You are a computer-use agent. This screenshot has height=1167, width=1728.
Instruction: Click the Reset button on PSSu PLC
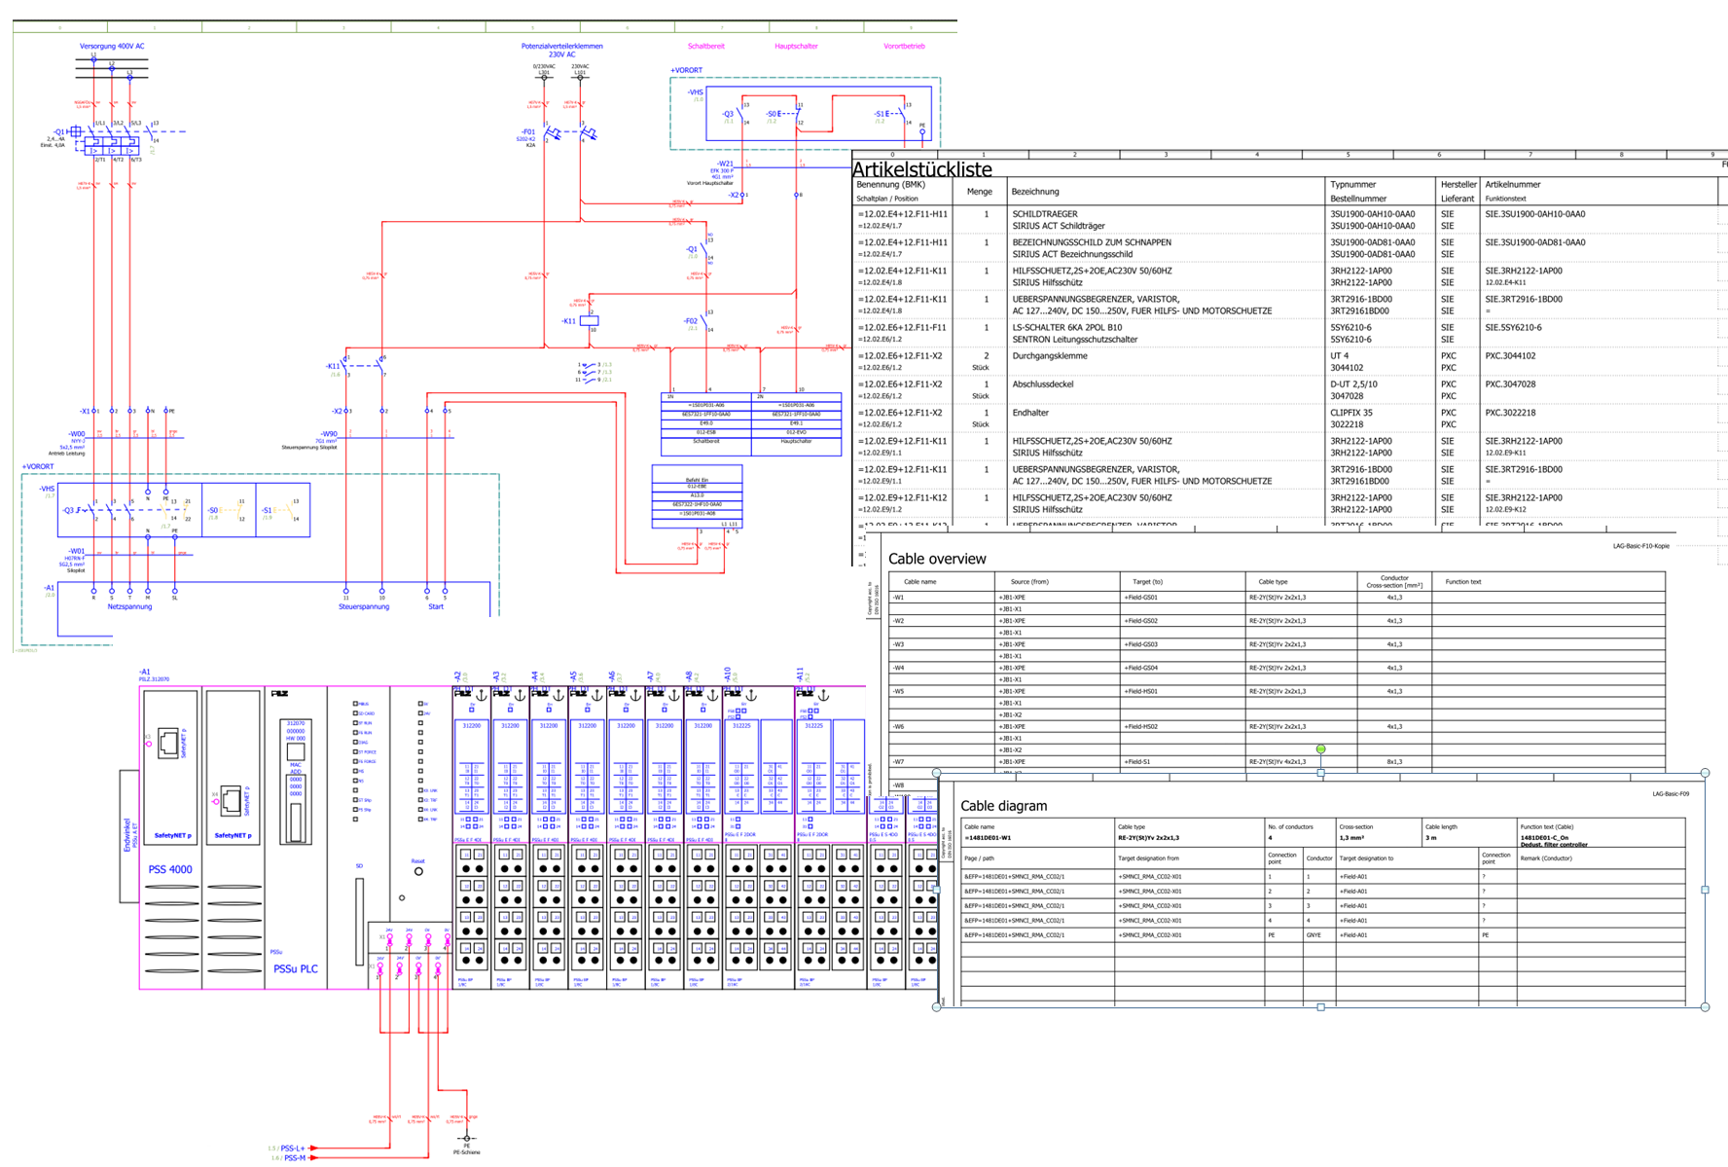click(418, 872)
